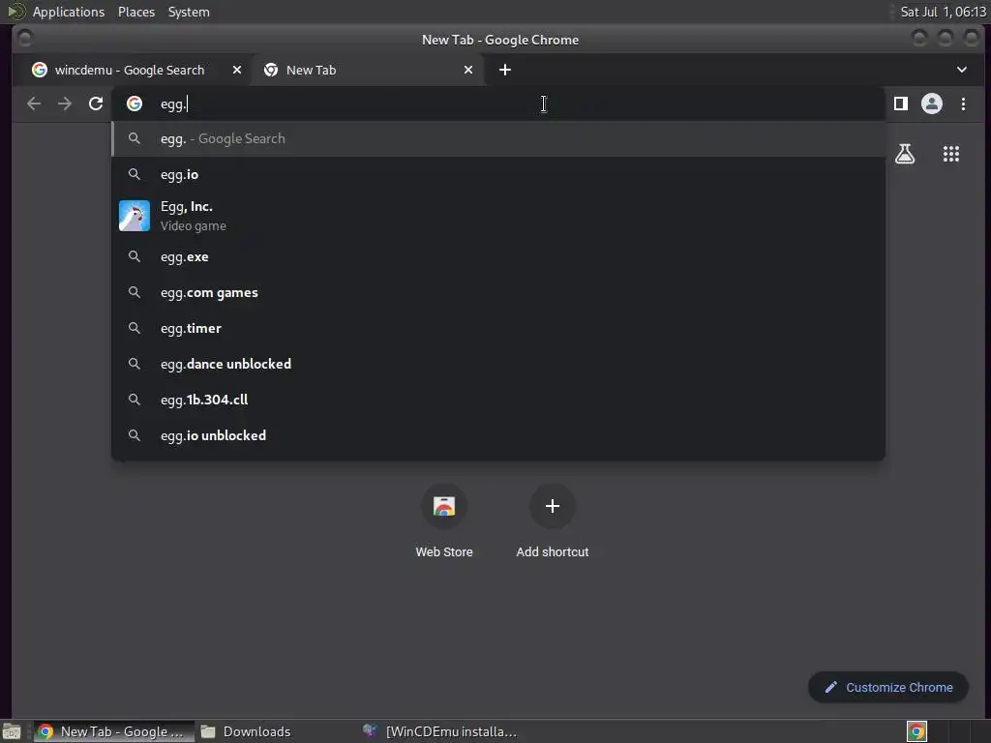Click the clock showing Sat Jul 1, 06:13

[943, 12]
